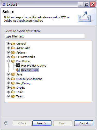
Task: Click the Fx icon for Flex Project Archive
Action: click(18, 65)
